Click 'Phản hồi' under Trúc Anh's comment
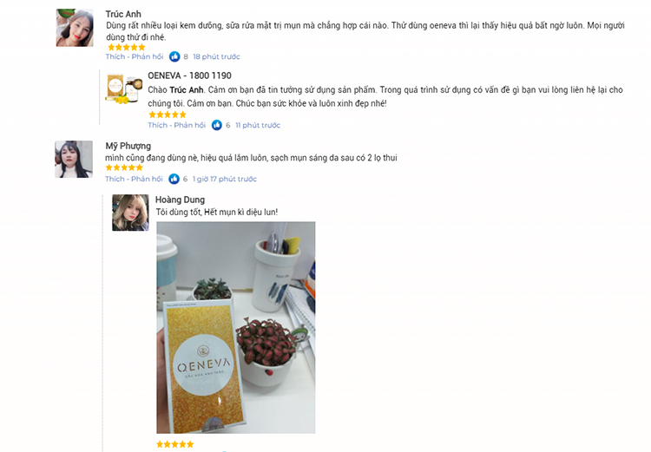Viewport: 651px width, 452px height. coord(148,56)
